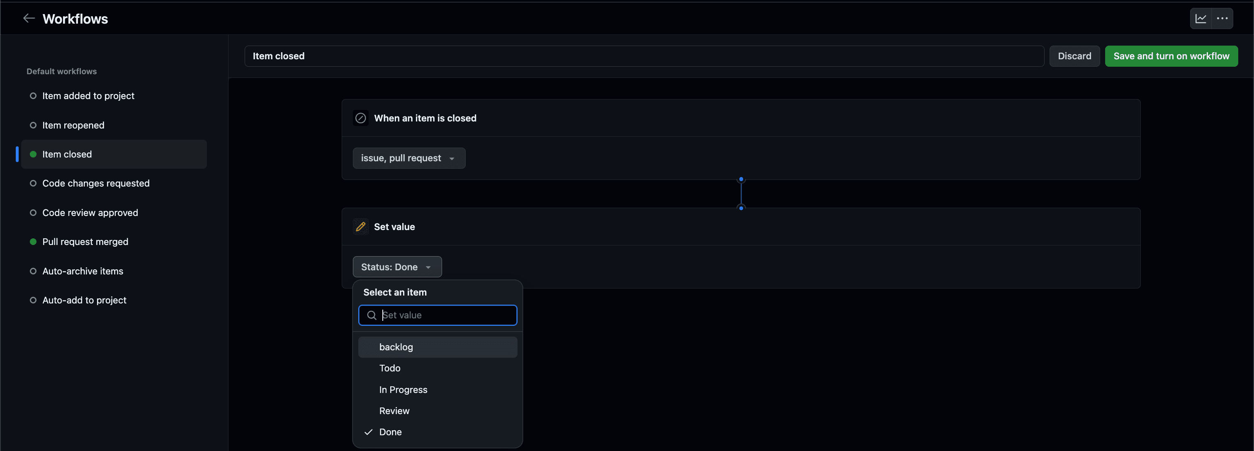Click the pencil edit icon in Set value
The image size is (1254, 451).
click(x=361, y=226)
